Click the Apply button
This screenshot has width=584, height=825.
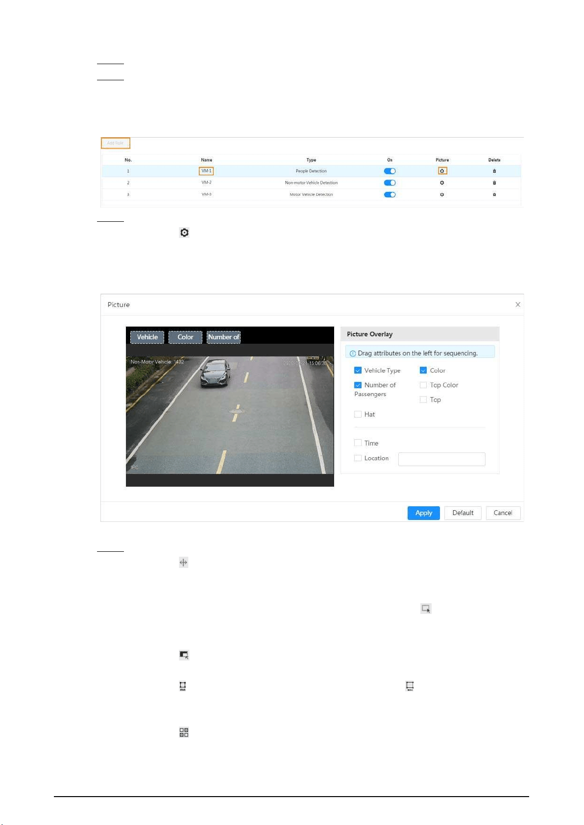point(423,513)
